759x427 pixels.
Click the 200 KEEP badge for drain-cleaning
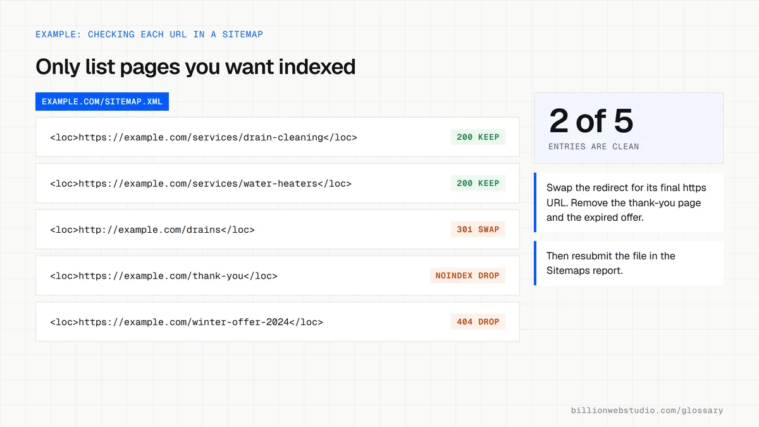pyautogui.click(x=478, y=137)
